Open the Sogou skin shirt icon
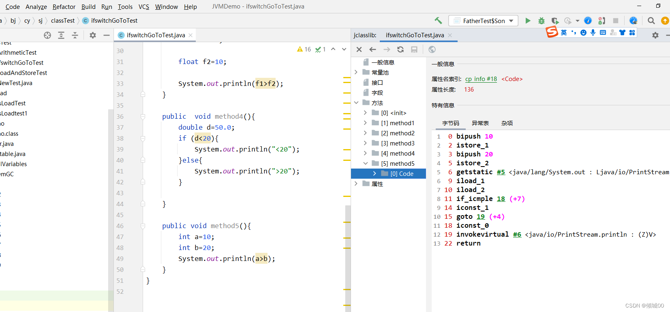The image size is (670, 312). (x=622, y=32)
